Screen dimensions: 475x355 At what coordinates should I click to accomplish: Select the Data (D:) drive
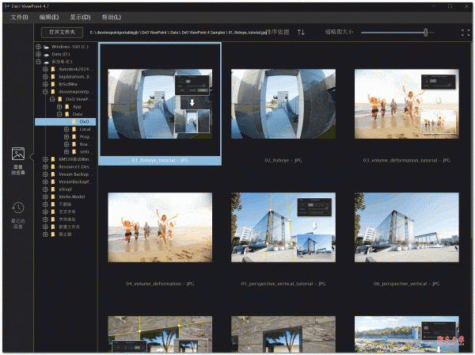coord(61,54)
